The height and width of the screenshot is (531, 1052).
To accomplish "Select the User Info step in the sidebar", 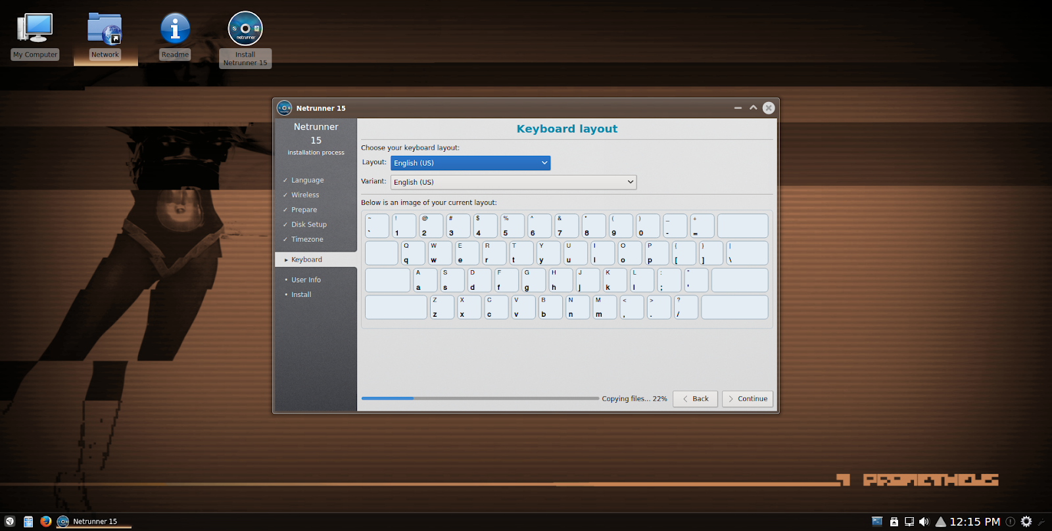I will click(x=306, y=280).
